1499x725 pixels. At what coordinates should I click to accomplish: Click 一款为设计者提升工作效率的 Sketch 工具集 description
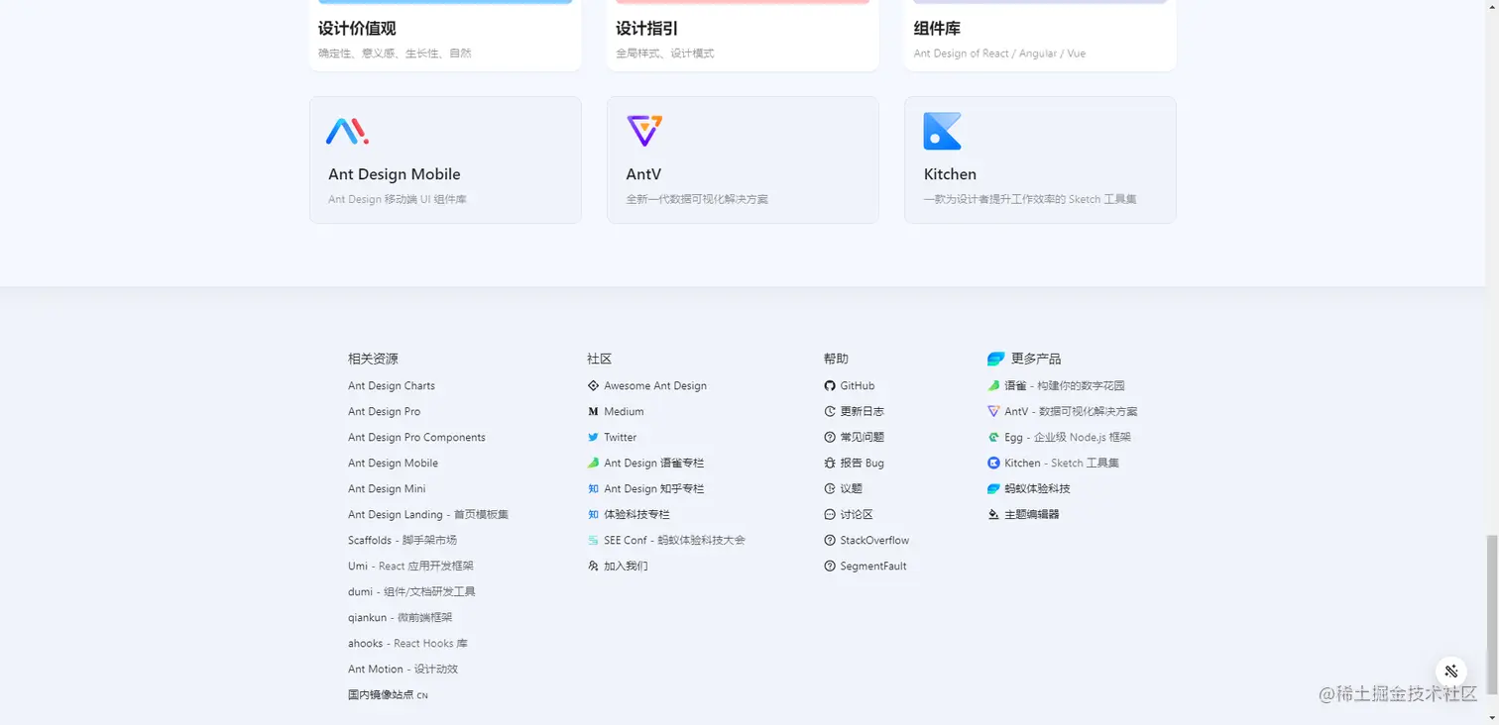[1030, 199]
